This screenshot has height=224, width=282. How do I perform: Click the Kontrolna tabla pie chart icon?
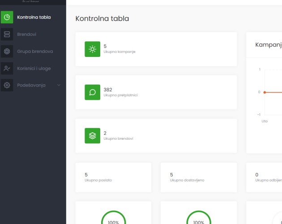pos(7,17)
